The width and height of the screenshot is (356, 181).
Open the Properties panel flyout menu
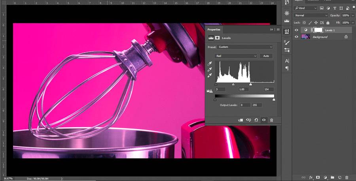pyautogui.click(x=278, y=30)
